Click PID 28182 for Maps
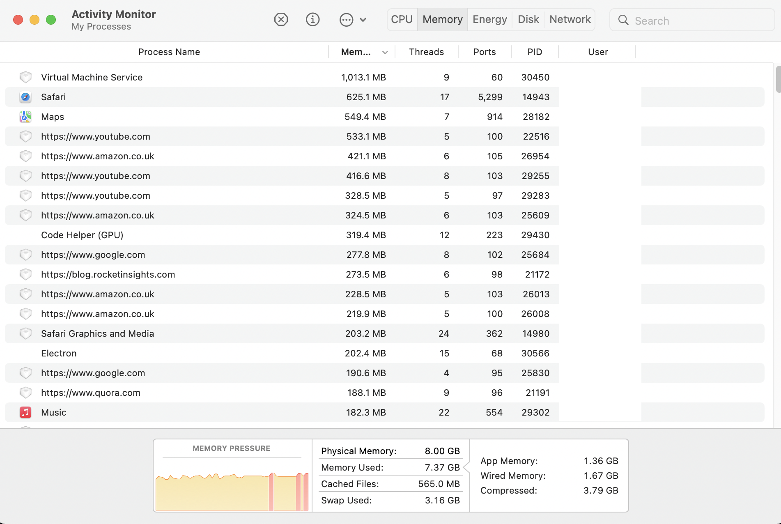This screenshot has height=524, width=781. click(536, 117)
